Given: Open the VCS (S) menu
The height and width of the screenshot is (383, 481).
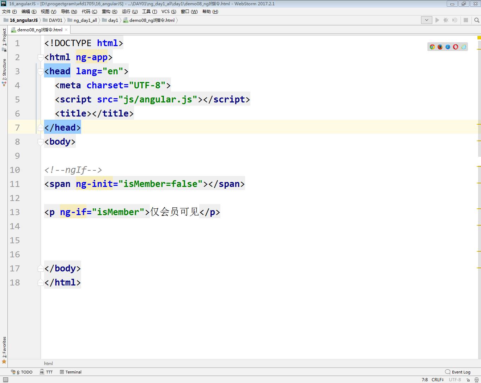Looking at the screenshot, I should (169, 12).
